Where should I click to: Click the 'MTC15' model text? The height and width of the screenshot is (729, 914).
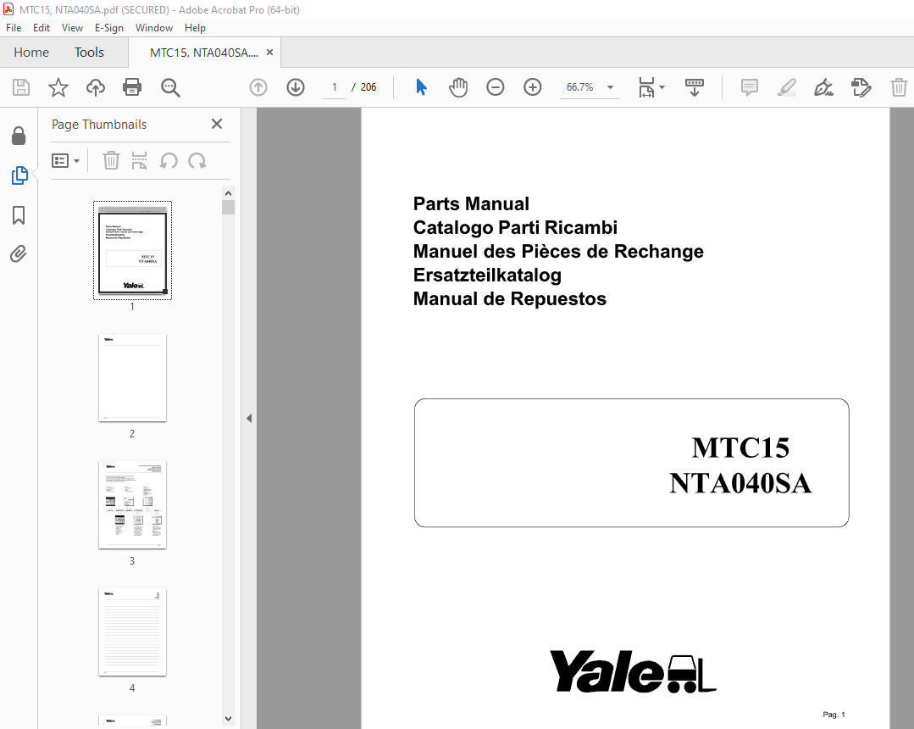click(740, 448)
